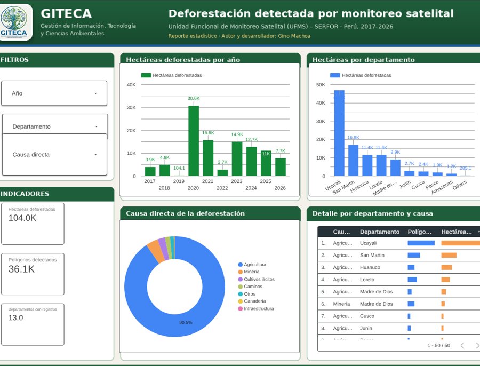Click the Hectáreas deforestadas scorecard 104.0K

pyautogui.click(x=33, y=224)
